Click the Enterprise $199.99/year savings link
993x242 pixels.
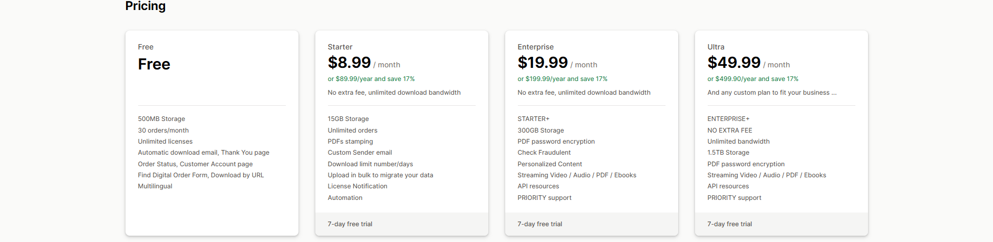click(562, 79)
